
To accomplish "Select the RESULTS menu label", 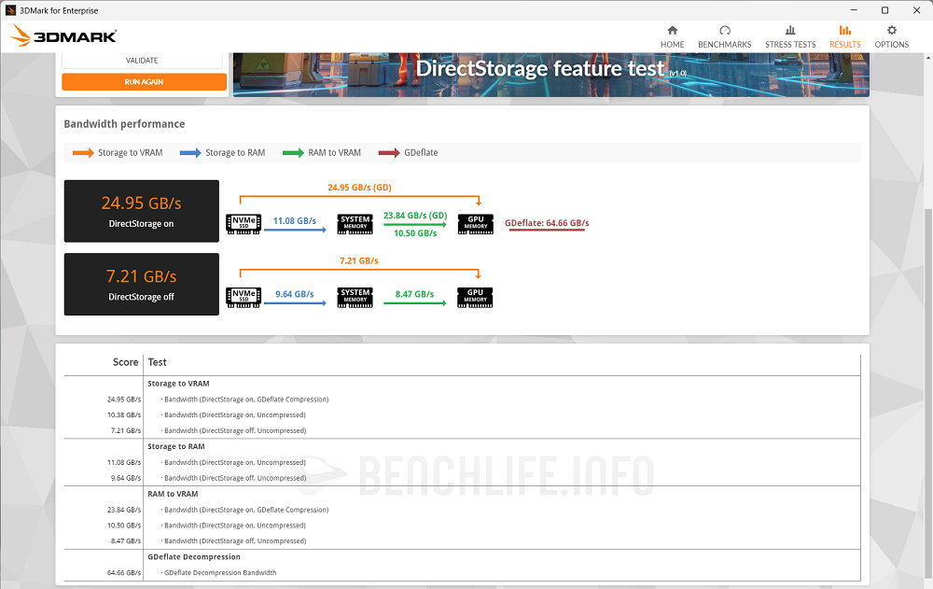I will click(x=845, y=44).
